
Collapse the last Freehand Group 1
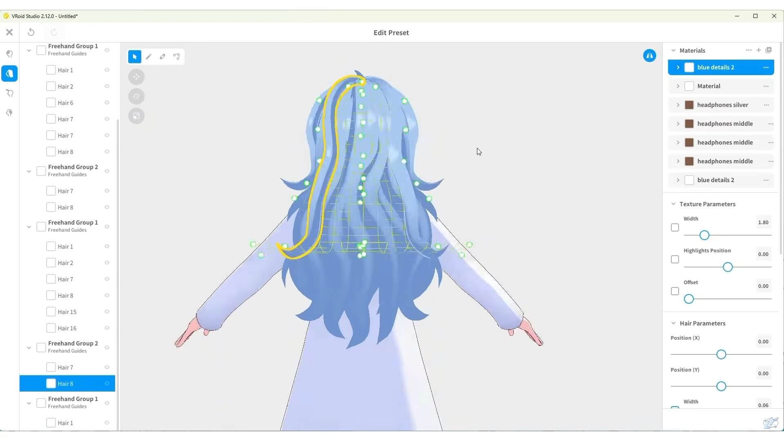(x=29, y=403)
